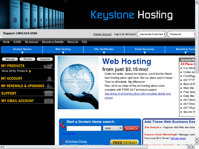Open the MY EMAIL ACCOUNT section
The height and width of the screenshot is (149, 199).
[x=18, y=101]
